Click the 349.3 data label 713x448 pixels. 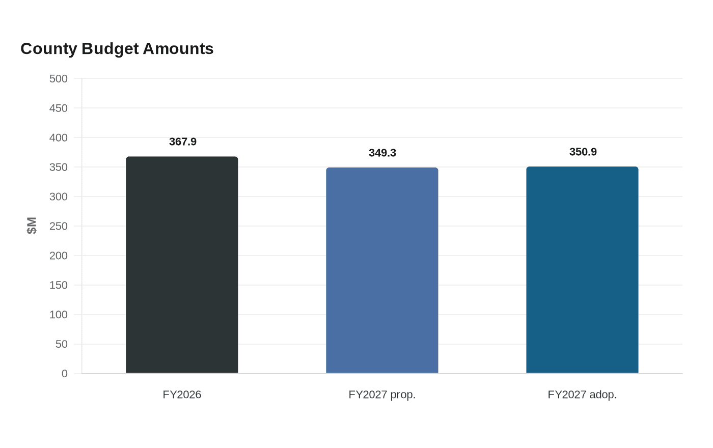[x=382, y=153]
